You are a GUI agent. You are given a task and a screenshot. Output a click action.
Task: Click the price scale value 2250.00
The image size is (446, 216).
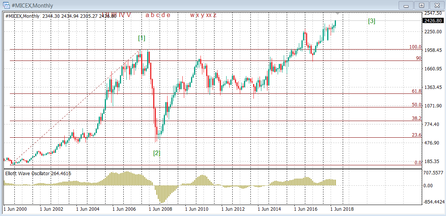click(x=434, y=32)
